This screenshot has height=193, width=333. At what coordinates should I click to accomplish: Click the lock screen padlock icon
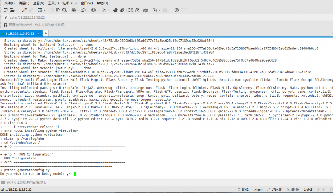coord(137,10)
